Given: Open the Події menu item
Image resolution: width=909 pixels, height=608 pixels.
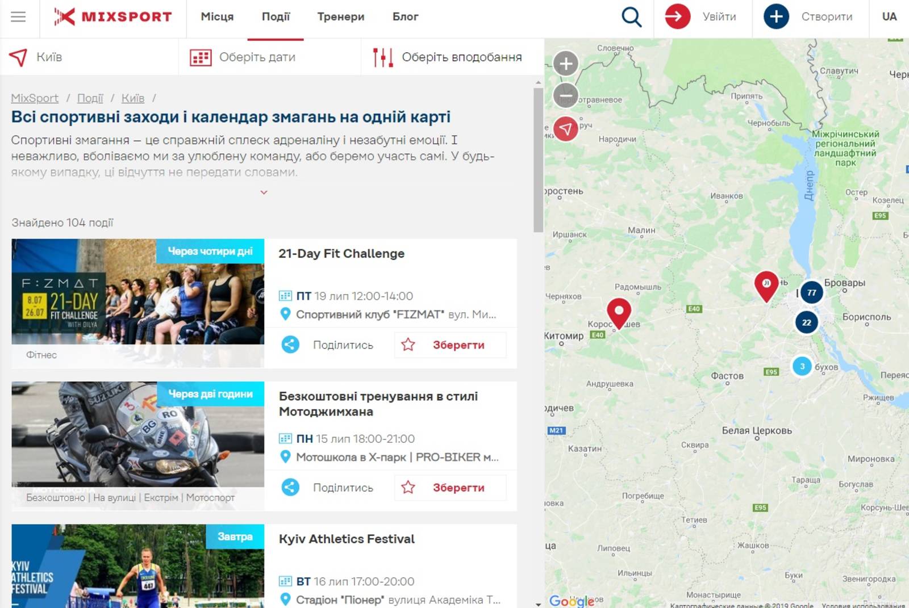Looking at the screenshot, I should click(276, 17).
